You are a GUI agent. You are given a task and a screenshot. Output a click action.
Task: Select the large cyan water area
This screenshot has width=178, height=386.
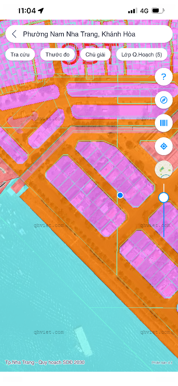click(61, 296)
